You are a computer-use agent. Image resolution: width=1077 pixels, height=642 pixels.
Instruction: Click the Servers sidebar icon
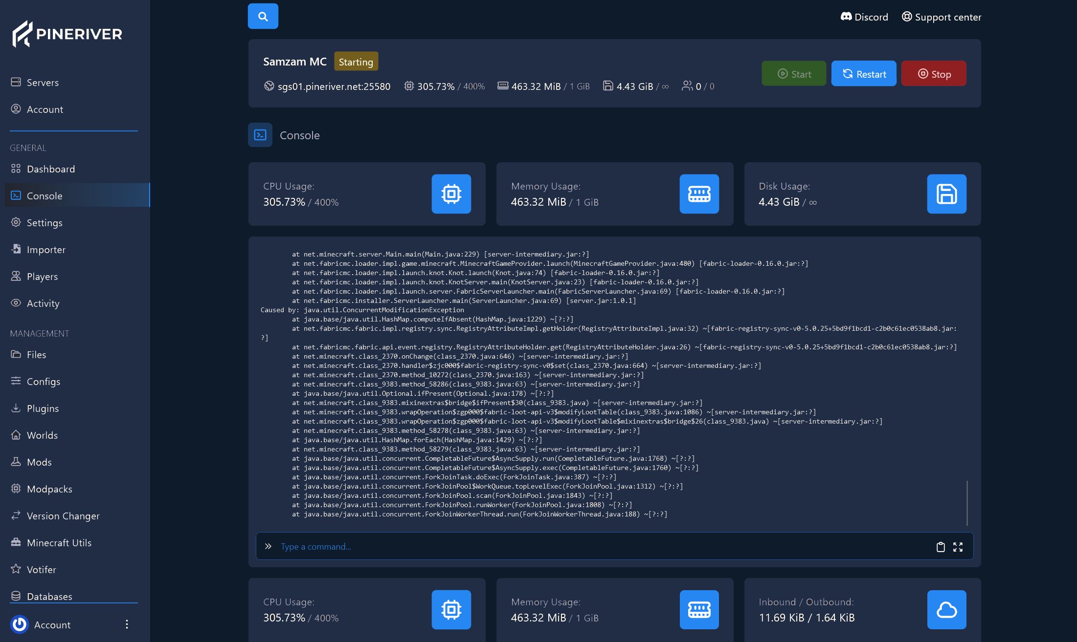point(16,82)
